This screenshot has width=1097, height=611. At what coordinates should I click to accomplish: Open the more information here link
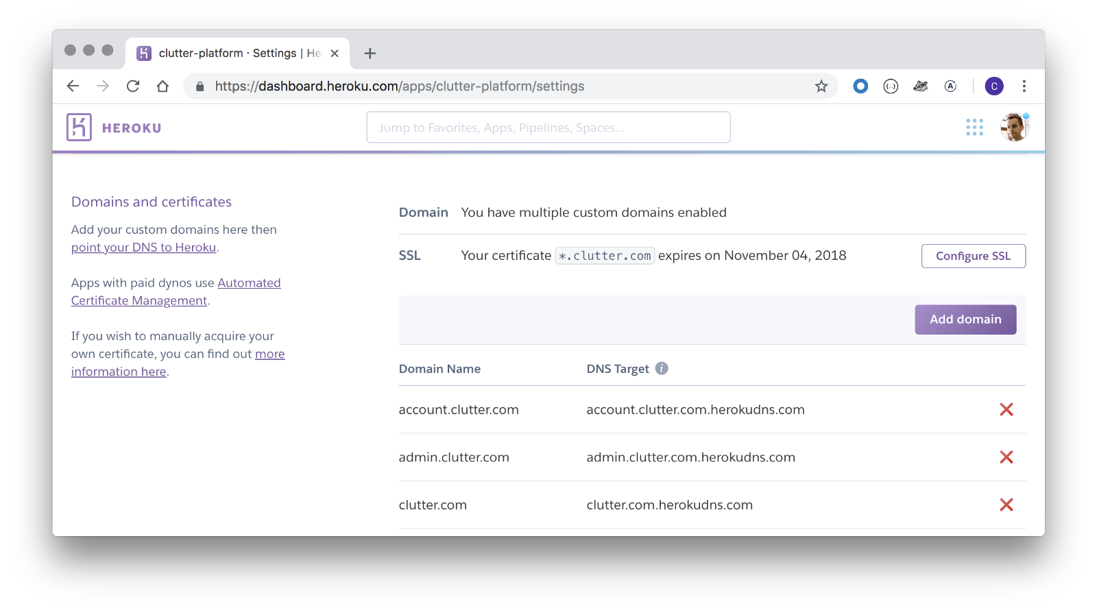(x=178, y=363)
